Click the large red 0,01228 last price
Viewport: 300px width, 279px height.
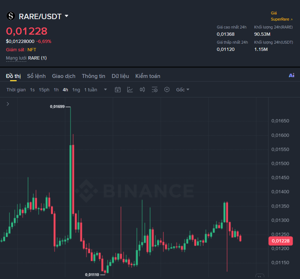[x=27, y=31]
